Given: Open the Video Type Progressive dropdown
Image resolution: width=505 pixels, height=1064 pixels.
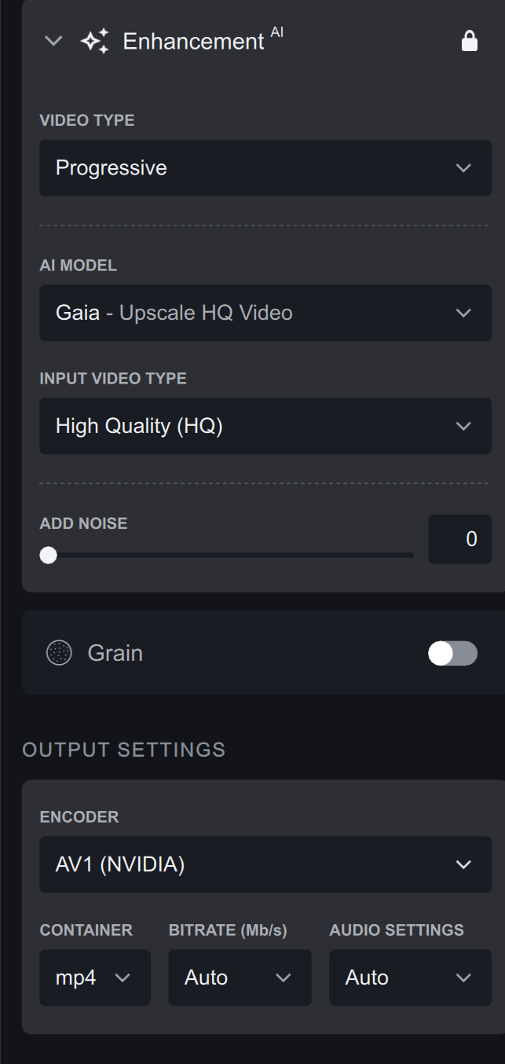Looking at the screenshot, I should [265, 168].
